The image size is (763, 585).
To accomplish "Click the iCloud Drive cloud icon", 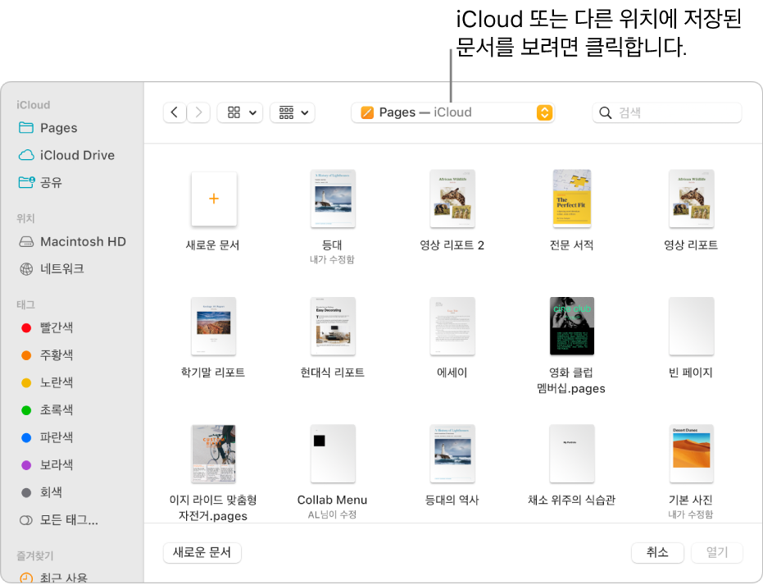I will pos(26,155).
